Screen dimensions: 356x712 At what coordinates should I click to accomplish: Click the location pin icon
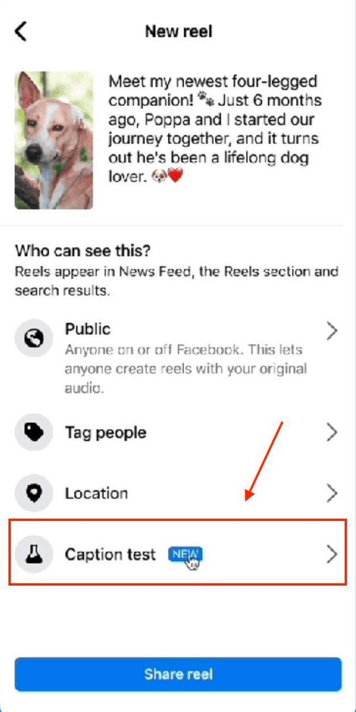(34, 494)
